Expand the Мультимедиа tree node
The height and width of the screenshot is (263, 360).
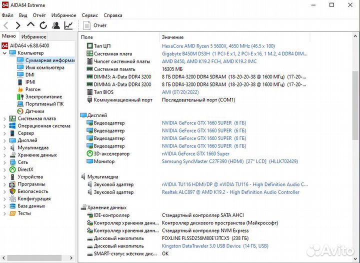[x=4, y=148]
